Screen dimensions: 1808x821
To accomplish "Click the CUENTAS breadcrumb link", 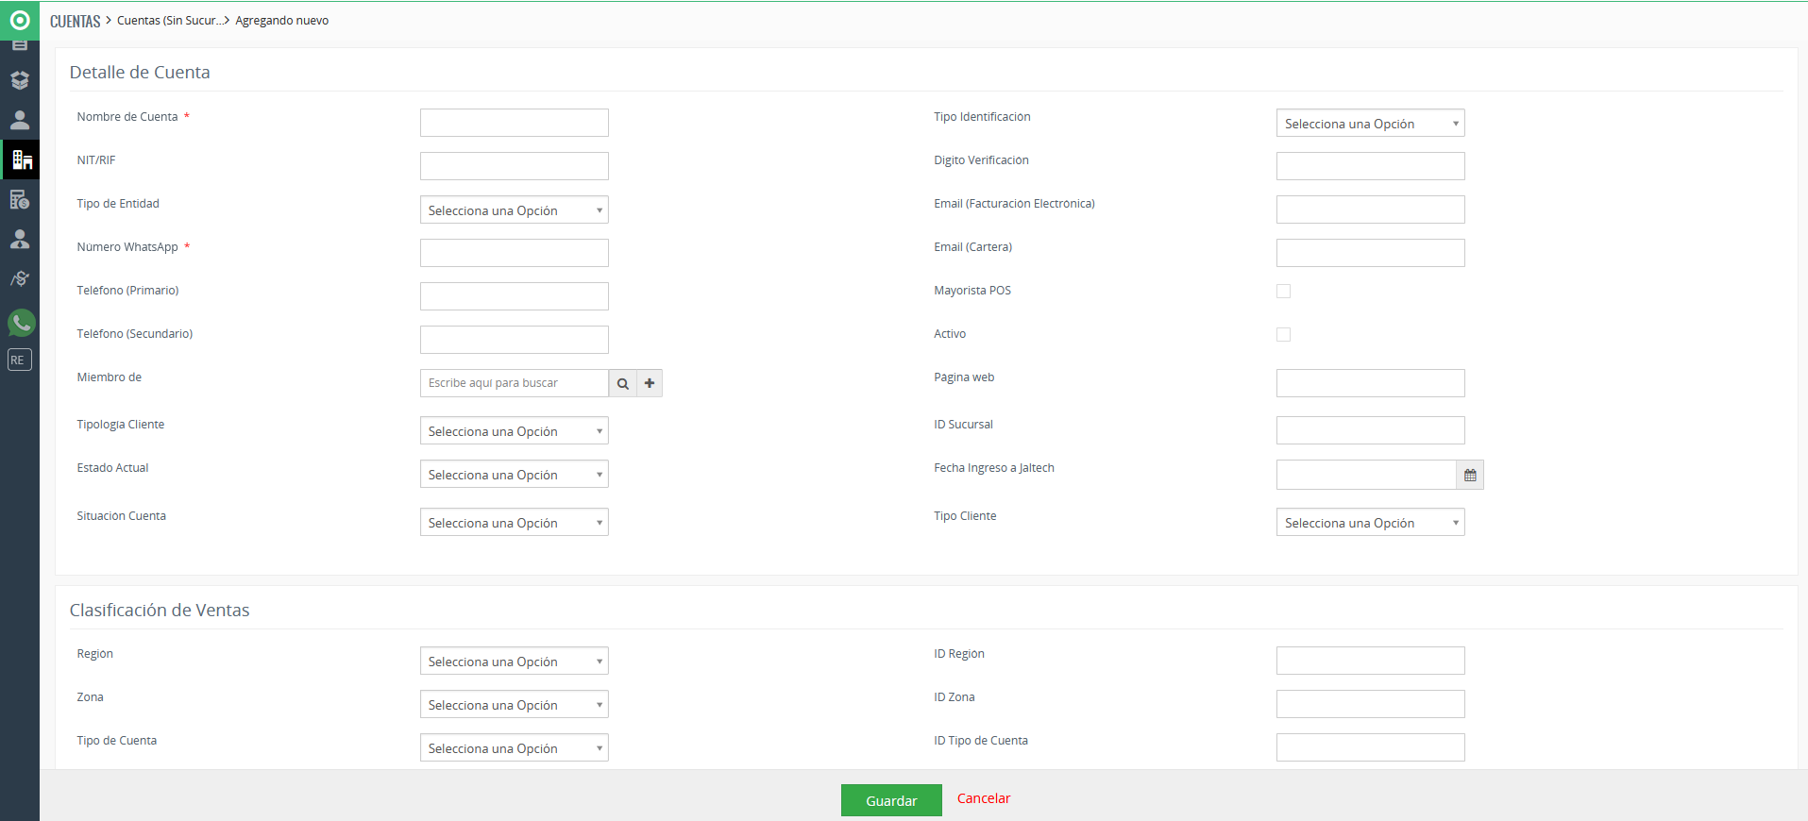I will [75, 21].
